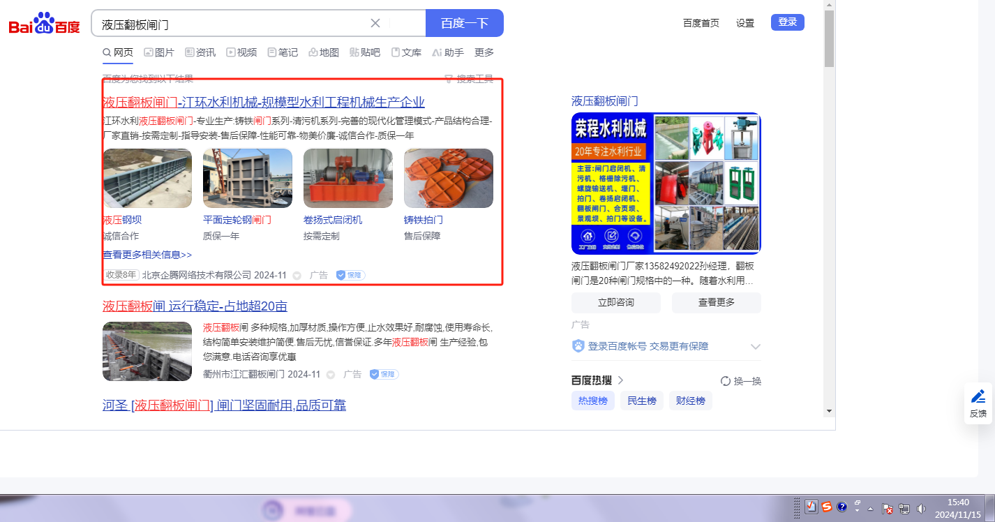This screenshot has height=522, width=995.
Task: Go to the 文库 tab
Action: tap(406, 52)
